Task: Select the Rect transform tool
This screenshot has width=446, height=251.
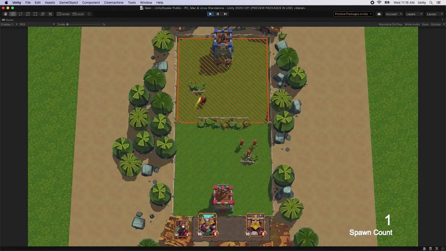Action: 35,14
